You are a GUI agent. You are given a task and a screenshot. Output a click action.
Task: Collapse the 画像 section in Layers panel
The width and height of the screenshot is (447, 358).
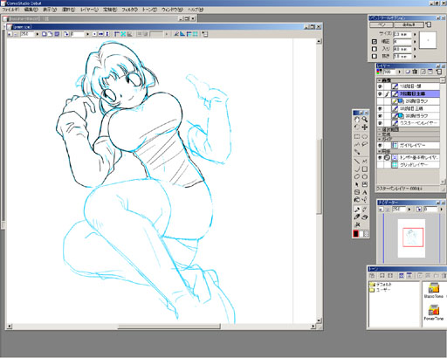(379, 80)
